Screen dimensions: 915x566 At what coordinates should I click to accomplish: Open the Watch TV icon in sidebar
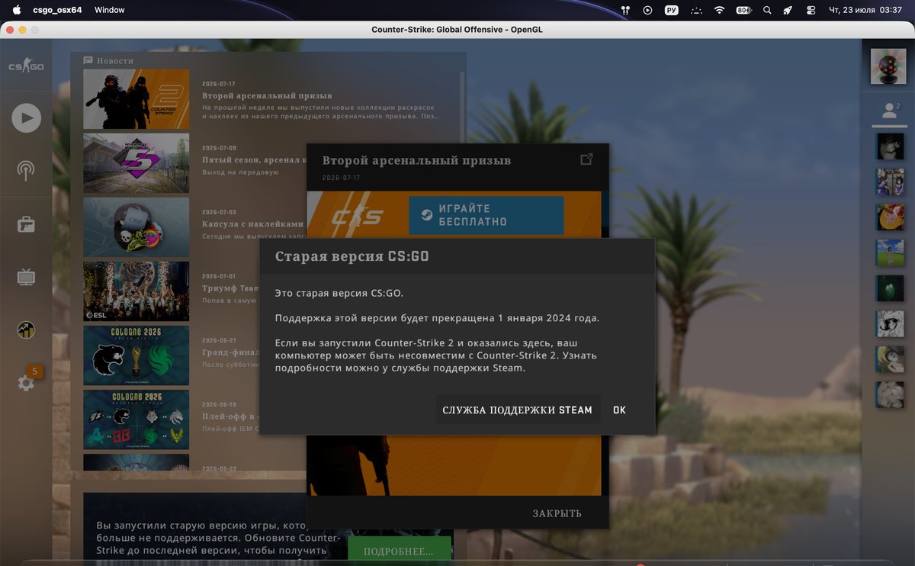tap(26, 277)
